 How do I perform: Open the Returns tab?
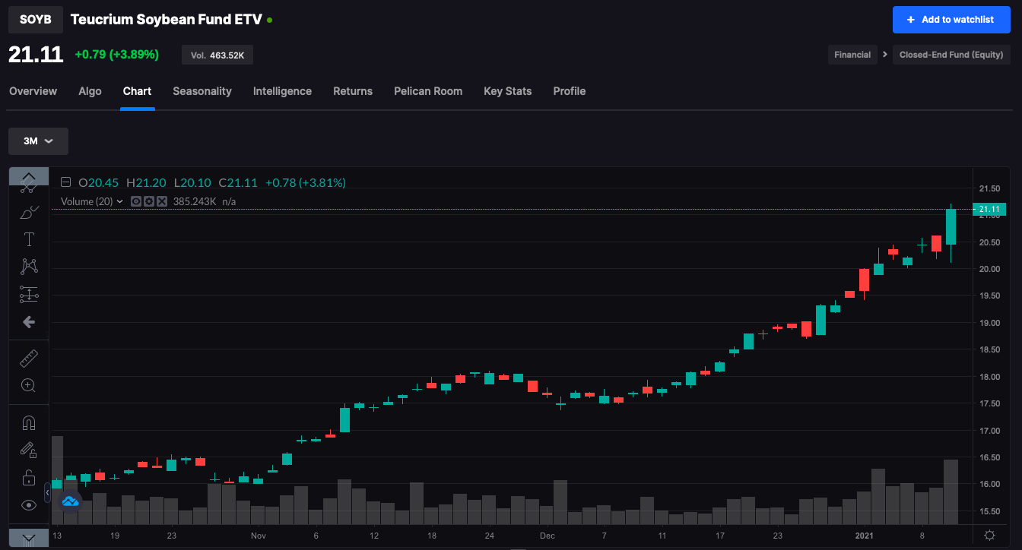point(353,91)
